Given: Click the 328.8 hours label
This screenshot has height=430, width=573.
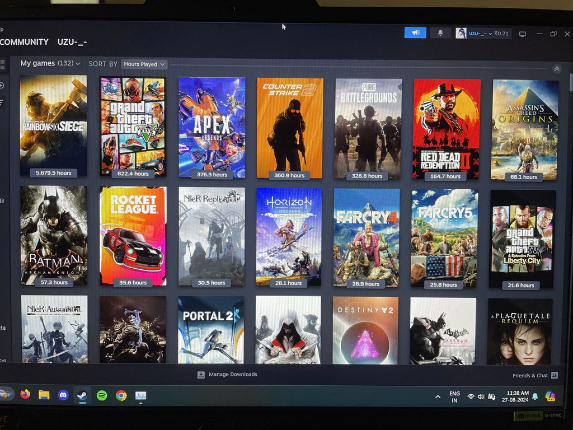Looking at the screenshot, I should [x=367, y=176].
